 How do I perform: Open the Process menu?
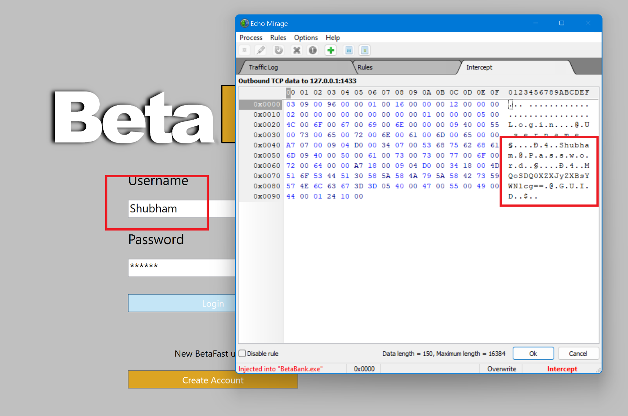(251, 37)
